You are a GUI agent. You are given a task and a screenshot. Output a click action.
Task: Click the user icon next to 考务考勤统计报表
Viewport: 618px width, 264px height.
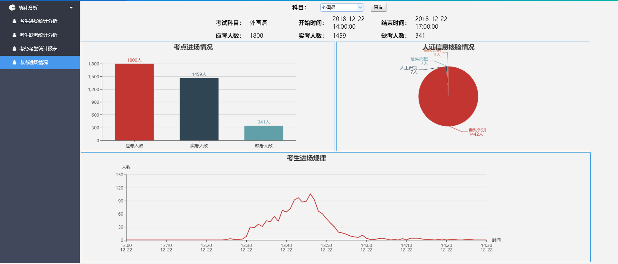(x=14, y=49)
